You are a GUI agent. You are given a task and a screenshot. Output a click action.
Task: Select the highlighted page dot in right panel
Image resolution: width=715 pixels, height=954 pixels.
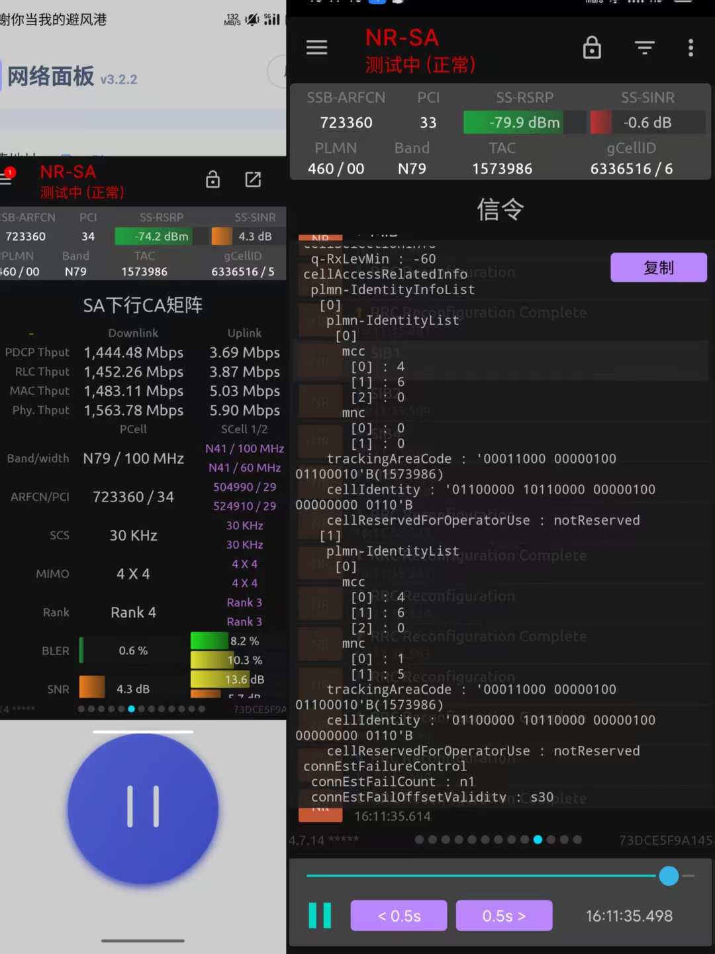538,839
